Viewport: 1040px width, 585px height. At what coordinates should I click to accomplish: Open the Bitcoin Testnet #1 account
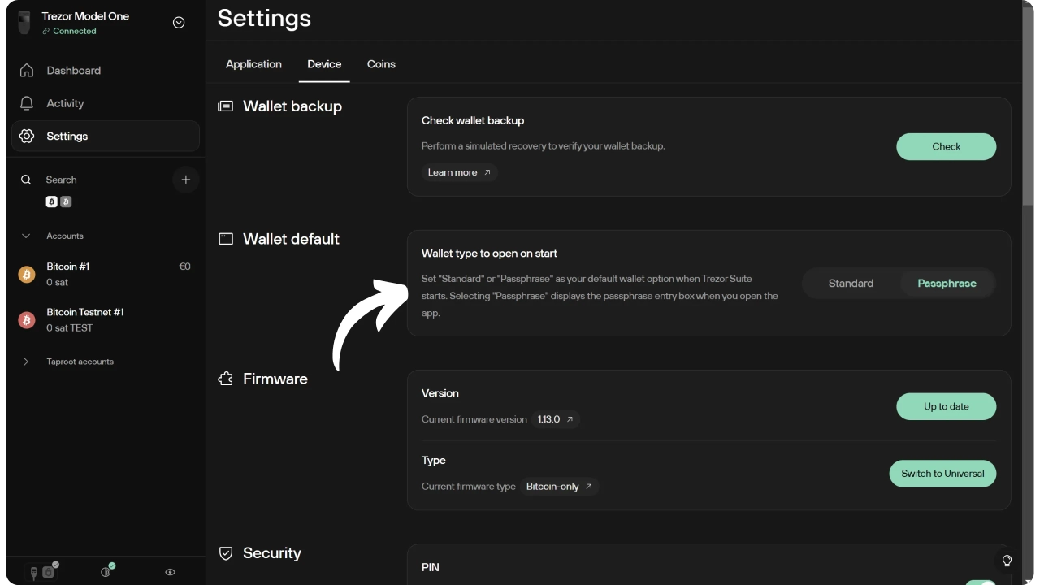(x=105, y=320)
